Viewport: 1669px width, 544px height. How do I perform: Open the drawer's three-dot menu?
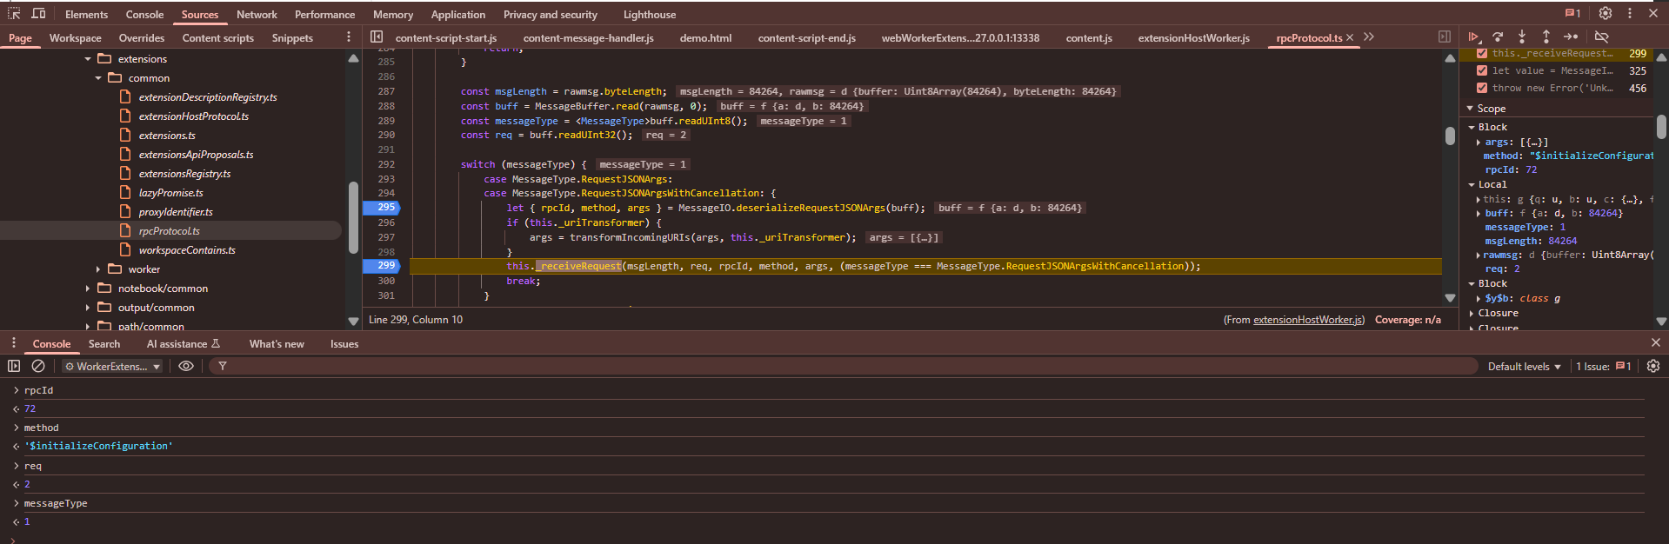pos(14,343)
